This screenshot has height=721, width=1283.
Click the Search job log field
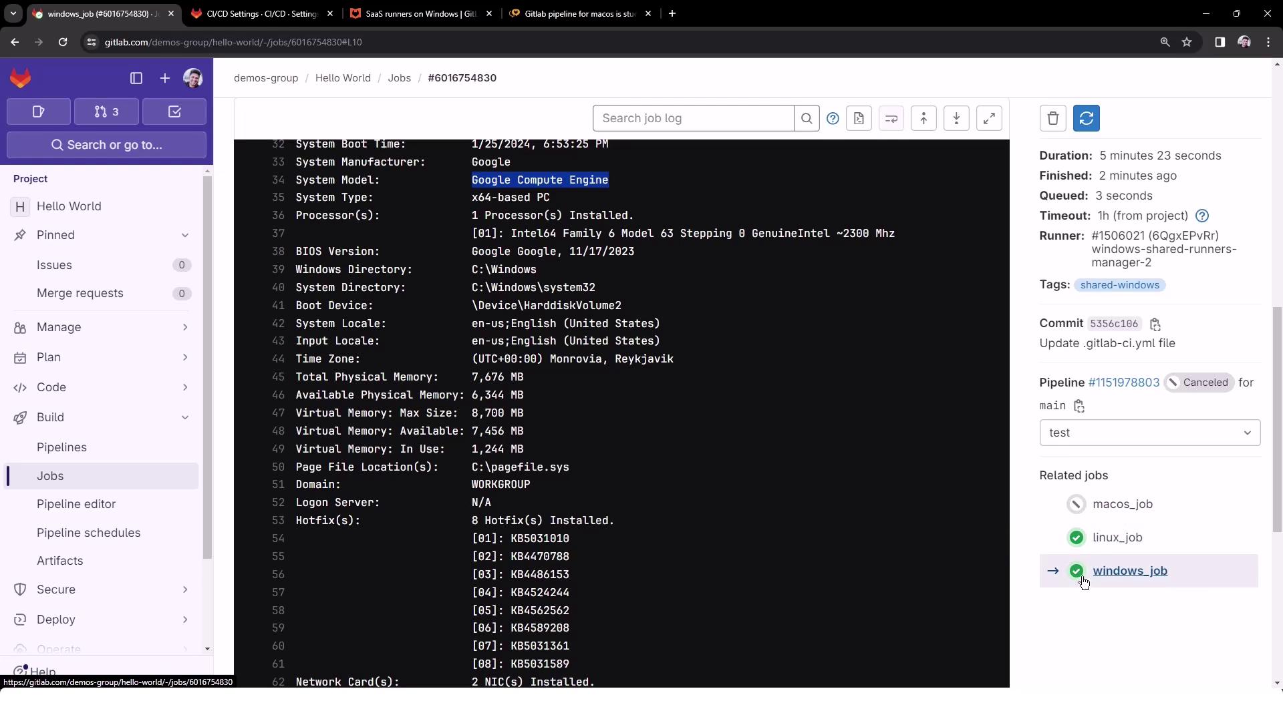693,118
